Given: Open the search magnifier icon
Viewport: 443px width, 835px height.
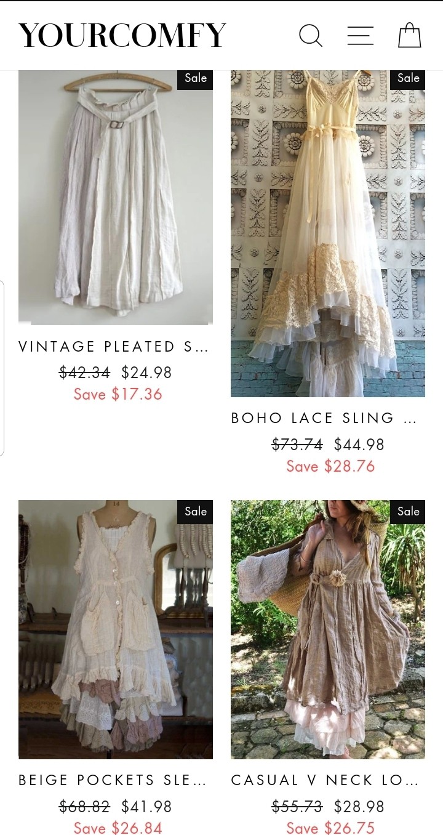Looking at the screenshot, I should (311, 36).
